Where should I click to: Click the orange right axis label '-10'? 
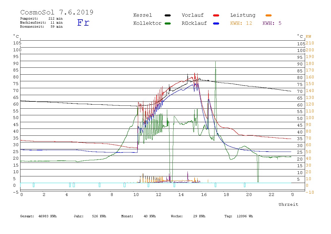point(310,192)
